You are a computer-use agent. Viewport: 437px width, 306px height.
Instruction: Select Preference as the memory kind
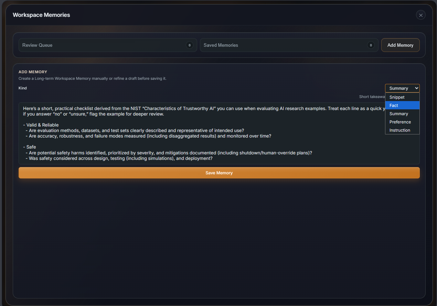point(400,122)
